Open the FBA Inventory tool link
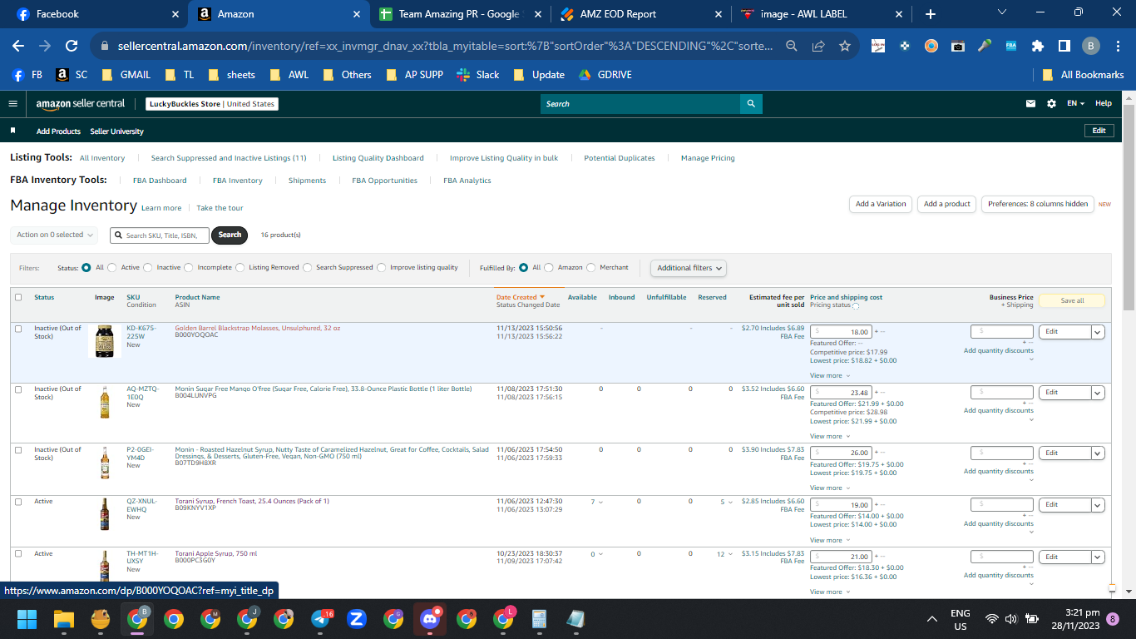Image resolution: width=1136 pixels, height=639 pixels. [238, 181]
